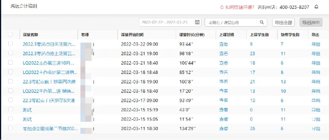Screen dimensions: 329x140
Task: Click 查看 for the 2022-03-22 09:00 row
Action: click(224, 44)
